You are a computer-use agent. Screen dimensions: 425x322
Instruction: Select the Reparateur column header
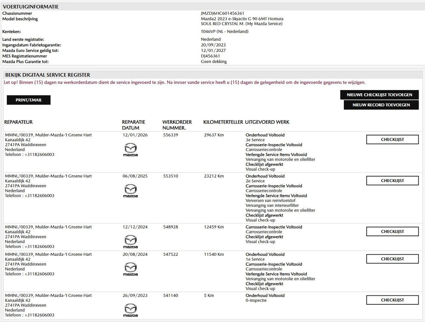pos(18,122)
